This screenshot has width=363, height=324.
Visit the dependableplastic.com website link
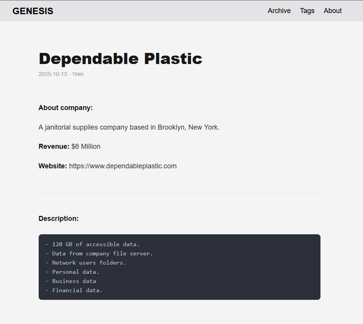(123, 166)
